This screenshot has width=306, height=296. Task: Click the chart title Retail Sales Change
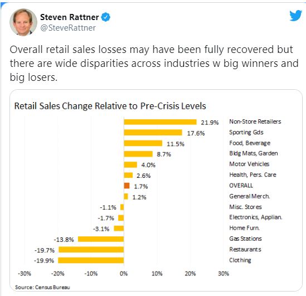110,106
